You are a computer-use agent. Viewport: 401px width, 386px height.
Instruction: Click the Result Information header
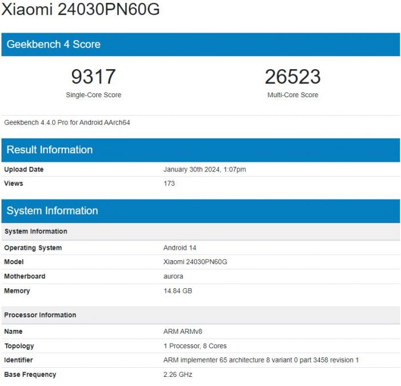coord(201,150)
